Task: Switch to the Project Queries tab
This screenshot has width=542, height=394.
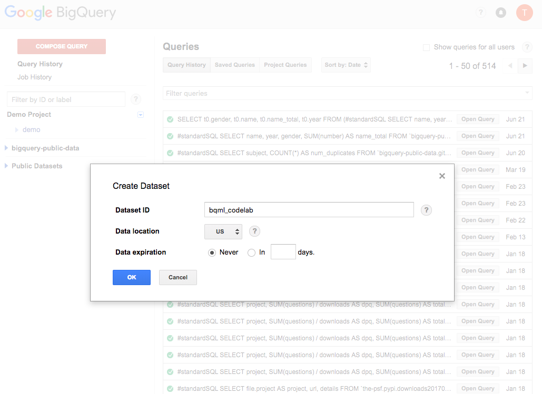Action: pos(285,65)
